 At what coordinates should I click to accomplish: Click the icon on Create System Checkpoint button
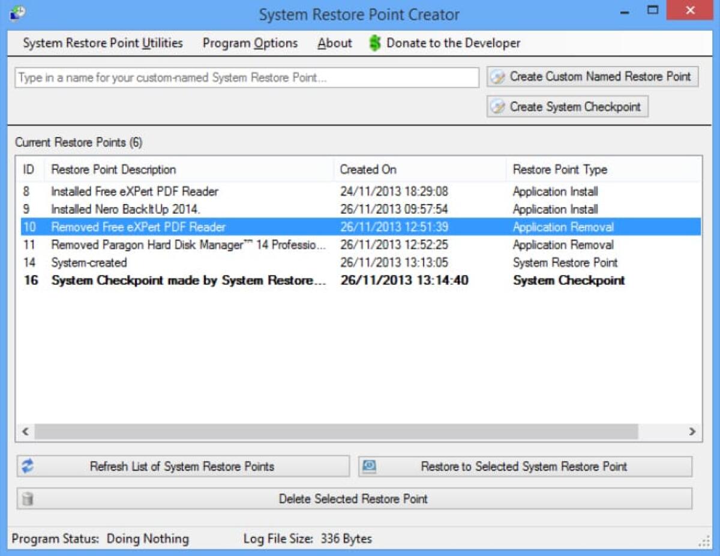pyautogui.click(x=497, y=106)
